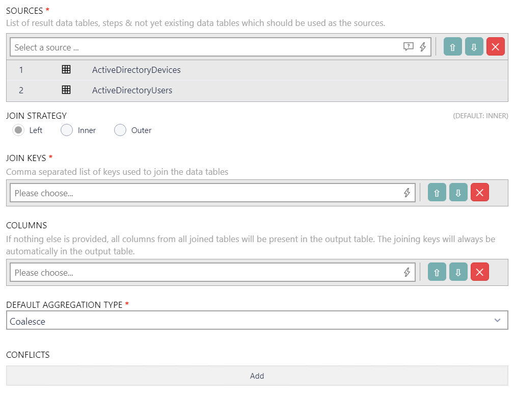
Task: Click red remove button for Columns
Action: point(479,273)
